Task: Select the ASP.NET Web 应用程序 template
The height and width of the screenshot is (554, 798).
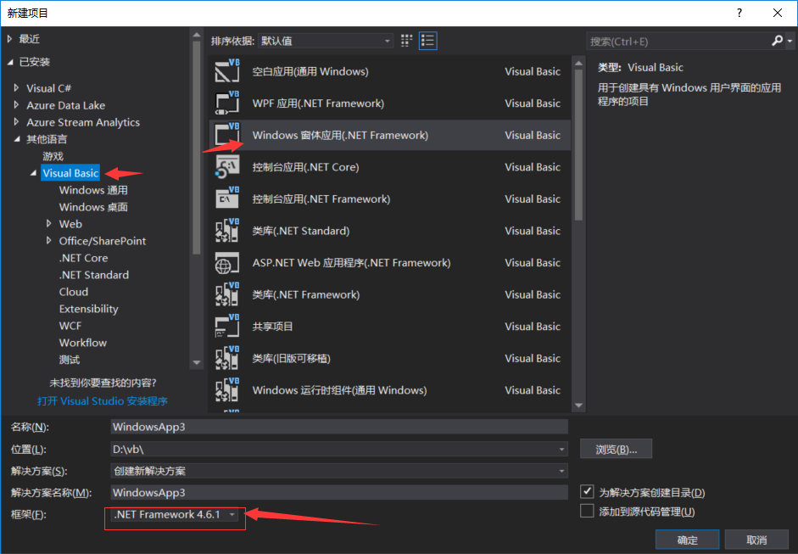Action: [x=339, y=262]
